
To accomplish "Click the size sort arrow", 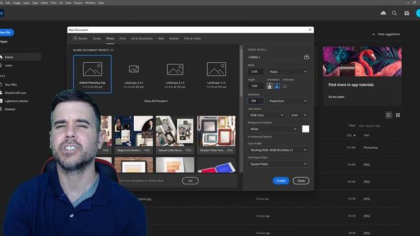I will (354, 135).
